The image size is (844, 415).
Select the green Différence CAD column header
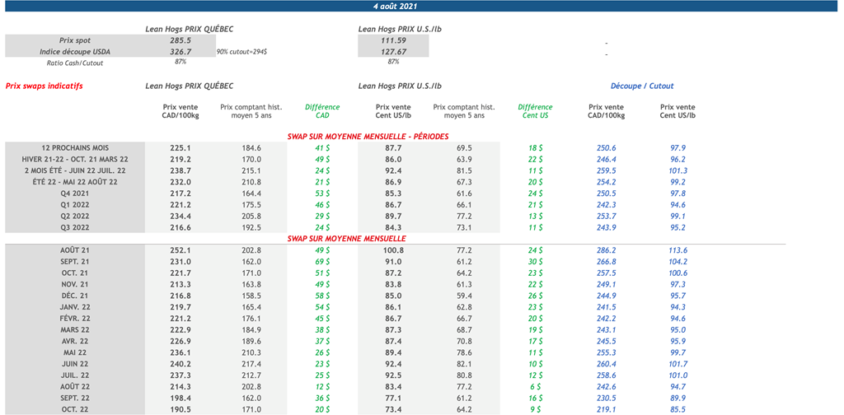click(322, 111)
